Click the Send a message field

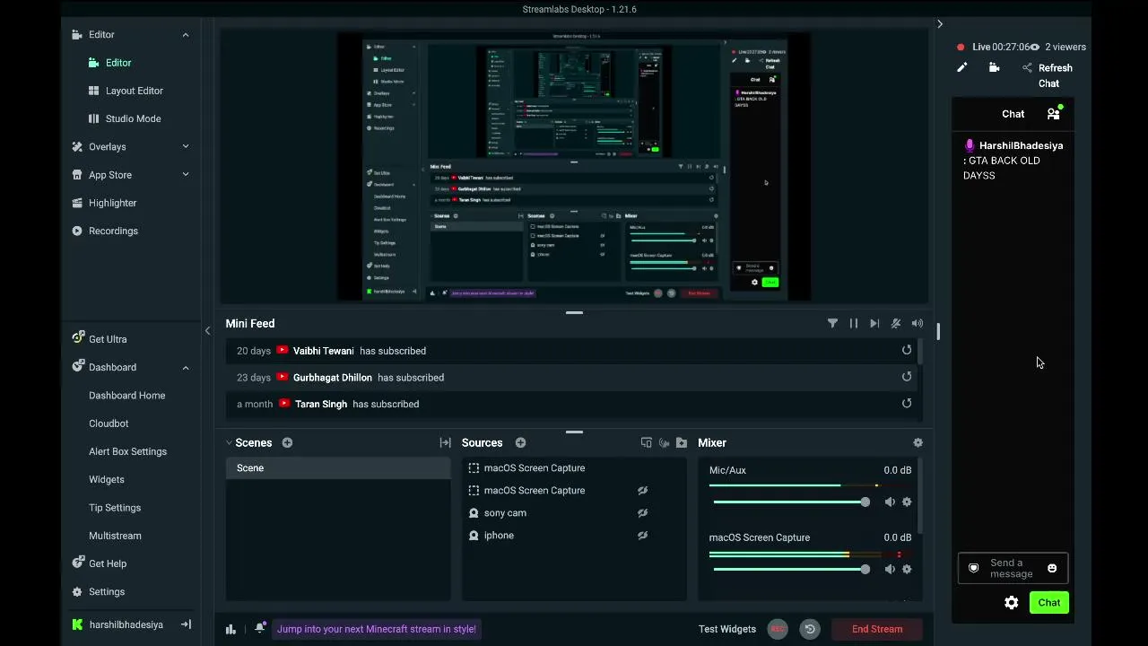pyautogui.click(x=1012, y=568)
